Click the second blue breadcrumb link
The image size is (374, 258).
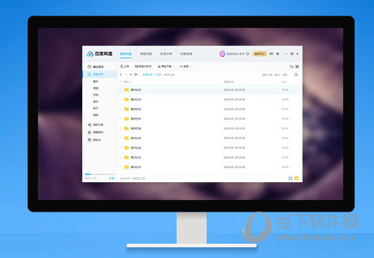[x=159, y=74]
